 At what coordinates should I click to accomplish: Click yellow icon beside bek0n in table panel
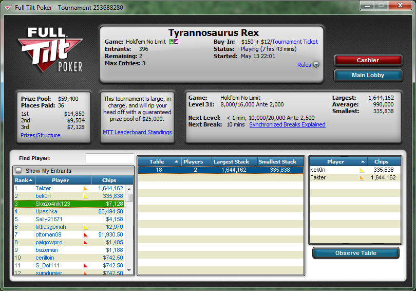362,170
